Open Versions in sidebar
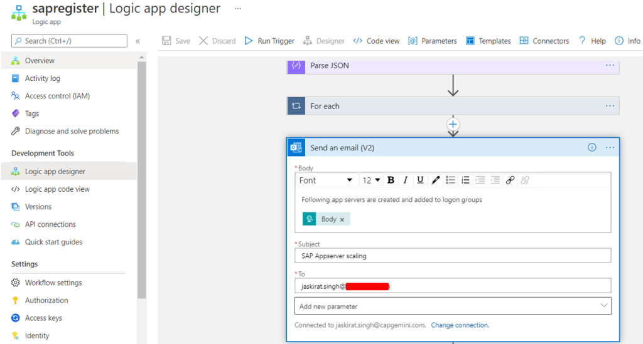 (x=69, y=207)
